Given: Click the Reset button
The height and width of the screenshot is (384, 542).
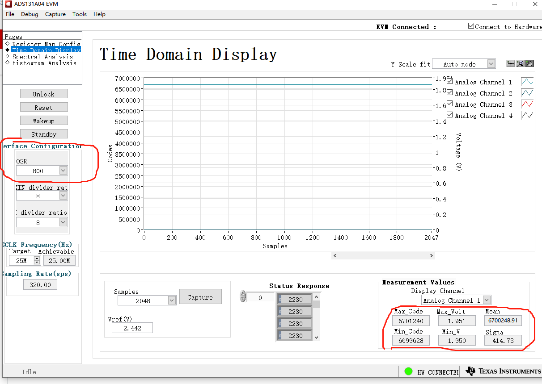Looking at the screenshot, I should point(44,107).
